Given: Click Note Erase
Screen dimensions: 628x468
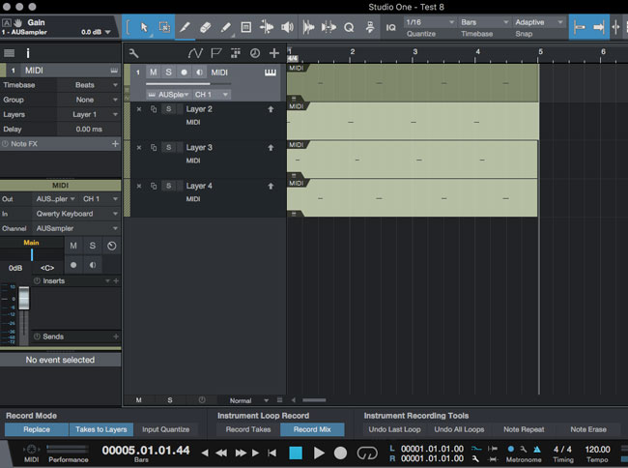Looking at the screenshot, I should tap(588, 429).
